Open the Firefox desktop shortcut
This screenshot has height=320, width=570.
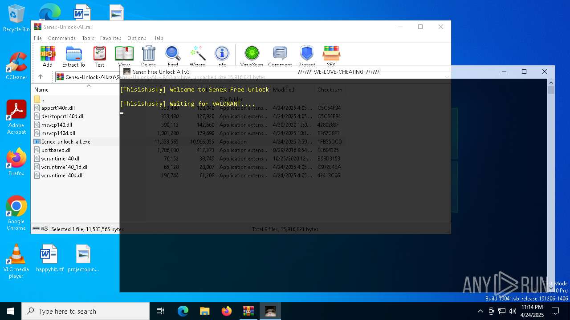coord(16,162)
